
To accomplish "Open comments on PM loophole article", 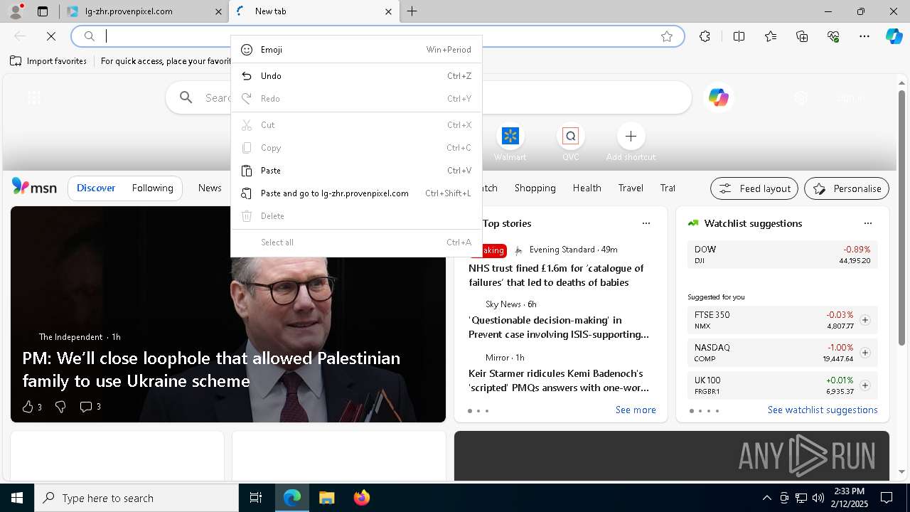I will click(x=90, y=407).
